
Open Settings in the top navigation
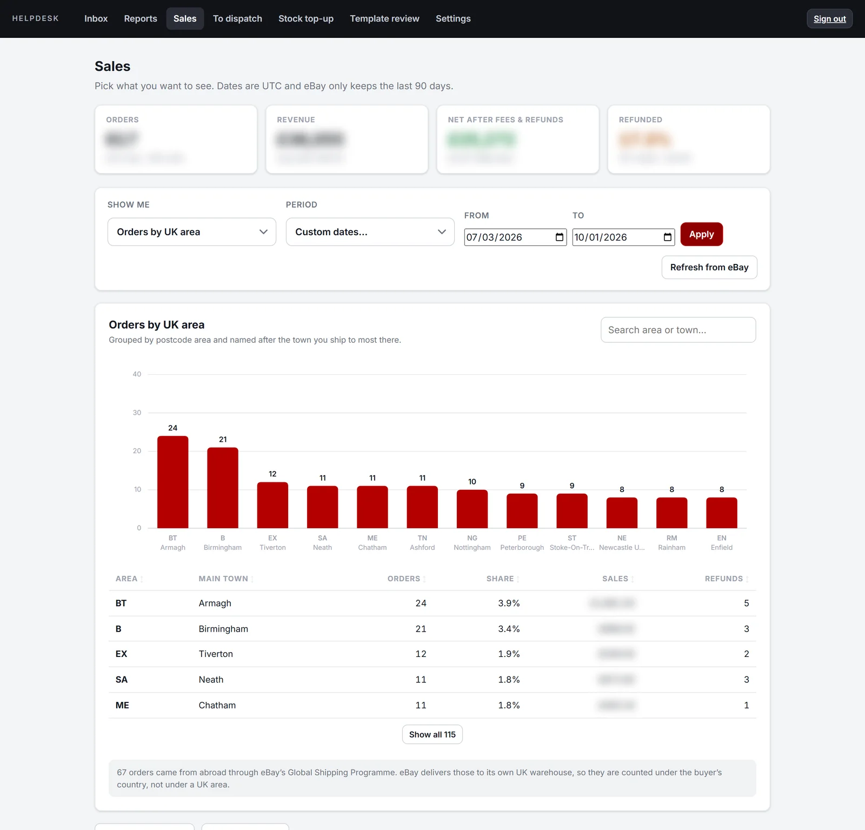point(453,19)
